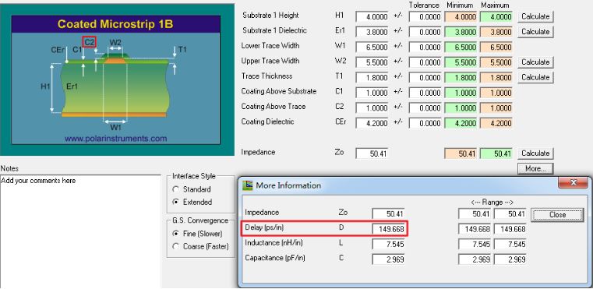Click the W2 minimum value cell
This screenshot has height=289, width=593.
tap(461, 62)
